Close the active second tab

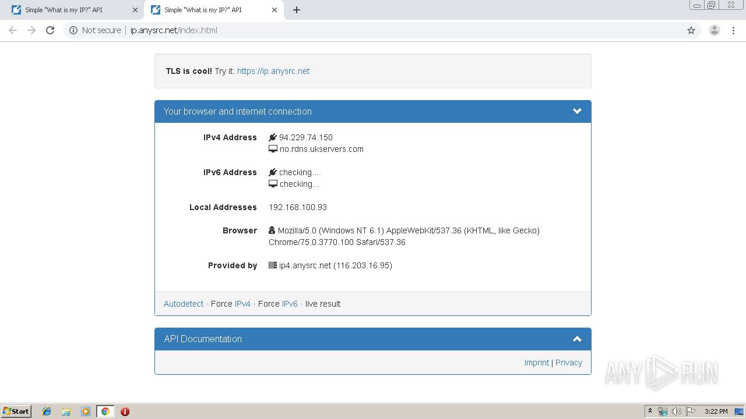tap(275, 10)
